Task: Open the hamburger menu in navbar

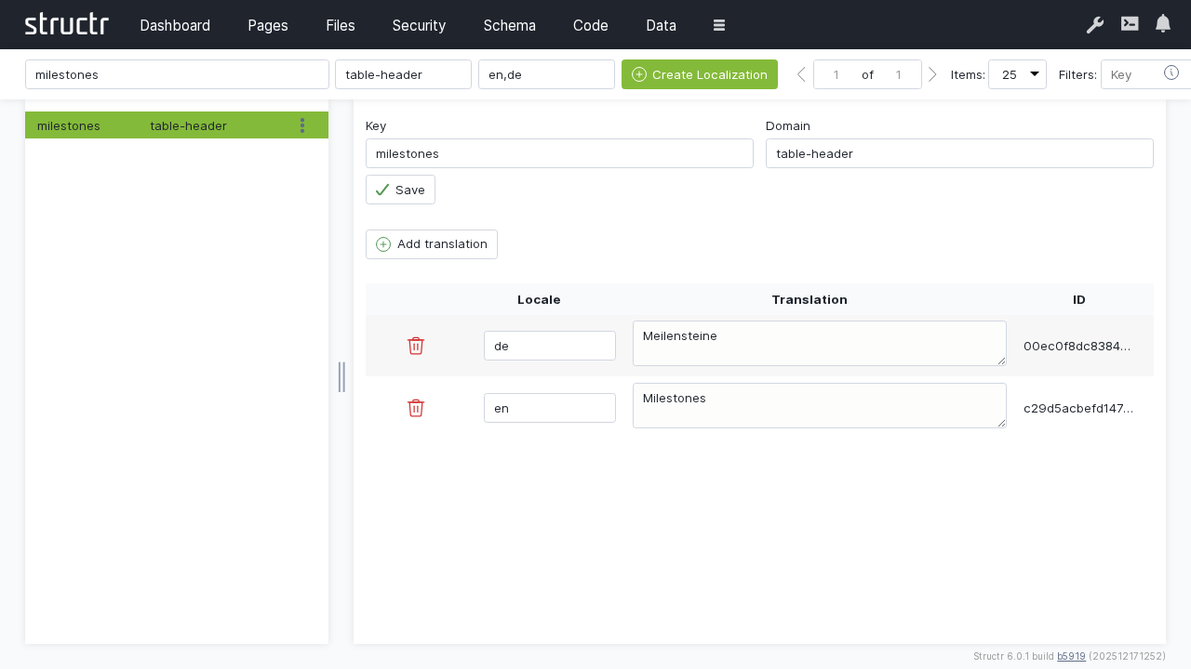Action: tap(719, 25)
